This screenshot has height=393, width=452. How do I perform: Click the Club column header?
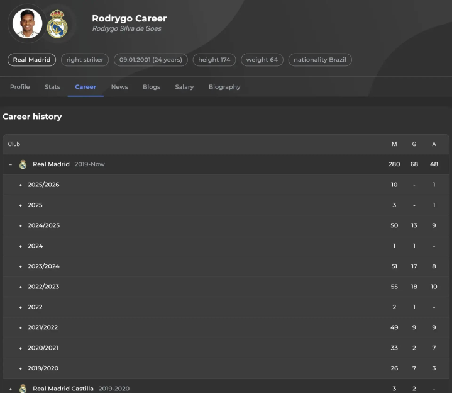[14, 144]
